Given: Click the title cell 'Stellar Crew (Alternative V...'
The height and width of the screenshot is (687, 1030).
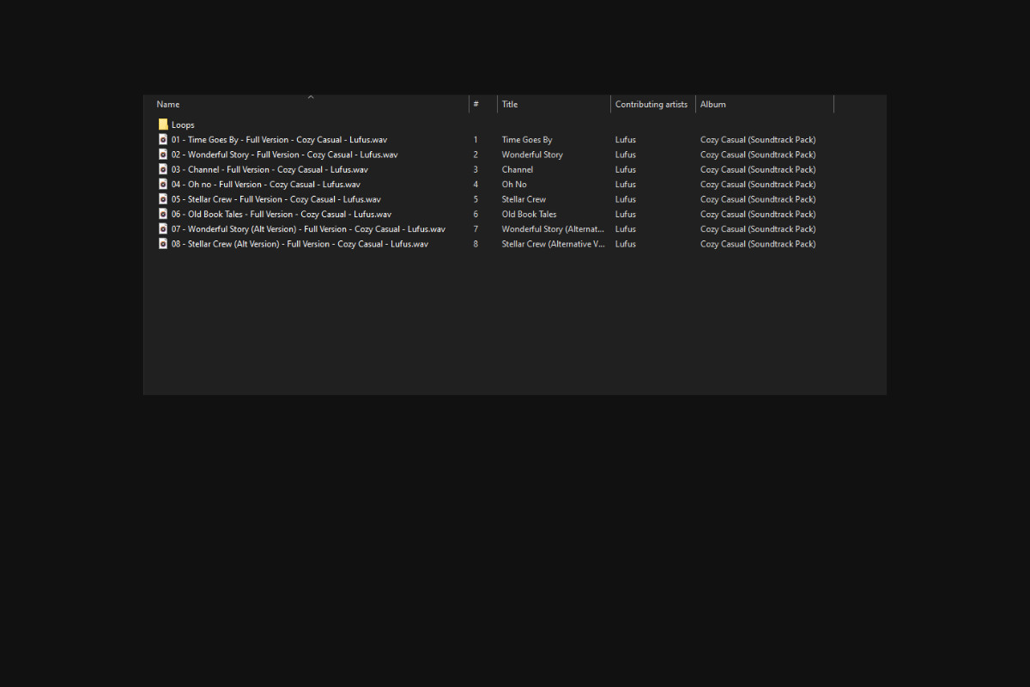Looking at the screenshot, I should 554,244.
